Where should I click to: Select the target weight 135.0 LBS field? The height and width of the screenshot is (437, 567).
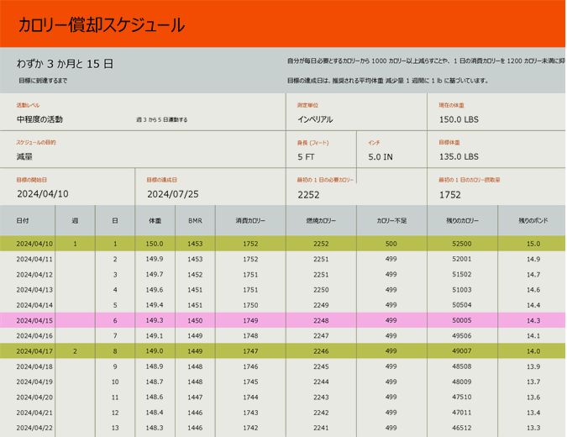coord(459,156)
